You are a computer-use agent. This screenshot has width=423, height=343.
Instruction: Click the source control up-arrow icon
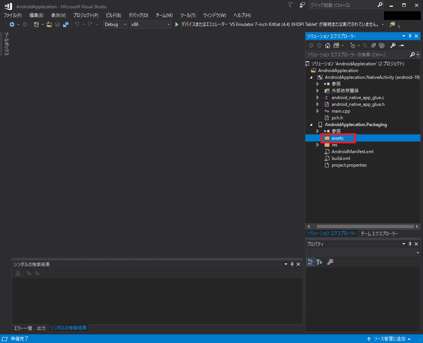coord(369,339)
